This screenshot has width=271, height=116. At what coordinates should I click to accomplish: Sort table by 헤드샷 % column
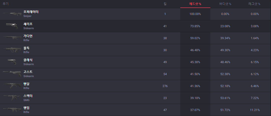(x=195, y=4)
